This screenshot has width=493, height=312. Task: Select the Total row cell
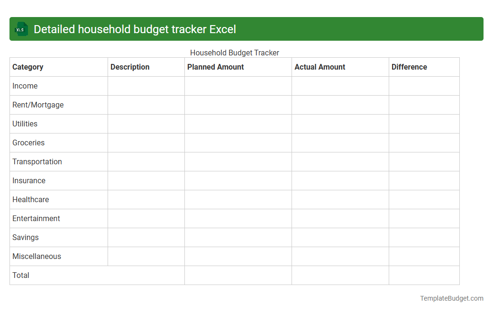point(20,275)
